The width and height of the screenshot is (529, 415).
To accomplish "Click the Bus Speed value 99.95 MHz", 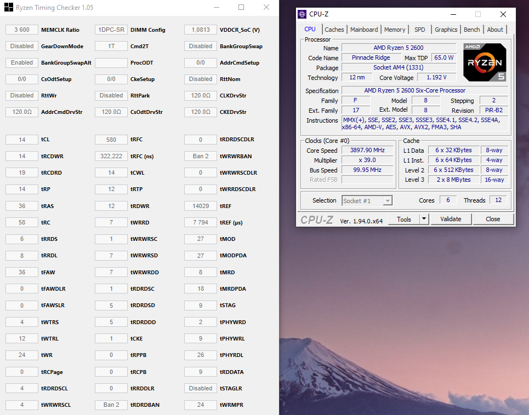I will coord(367,170).
